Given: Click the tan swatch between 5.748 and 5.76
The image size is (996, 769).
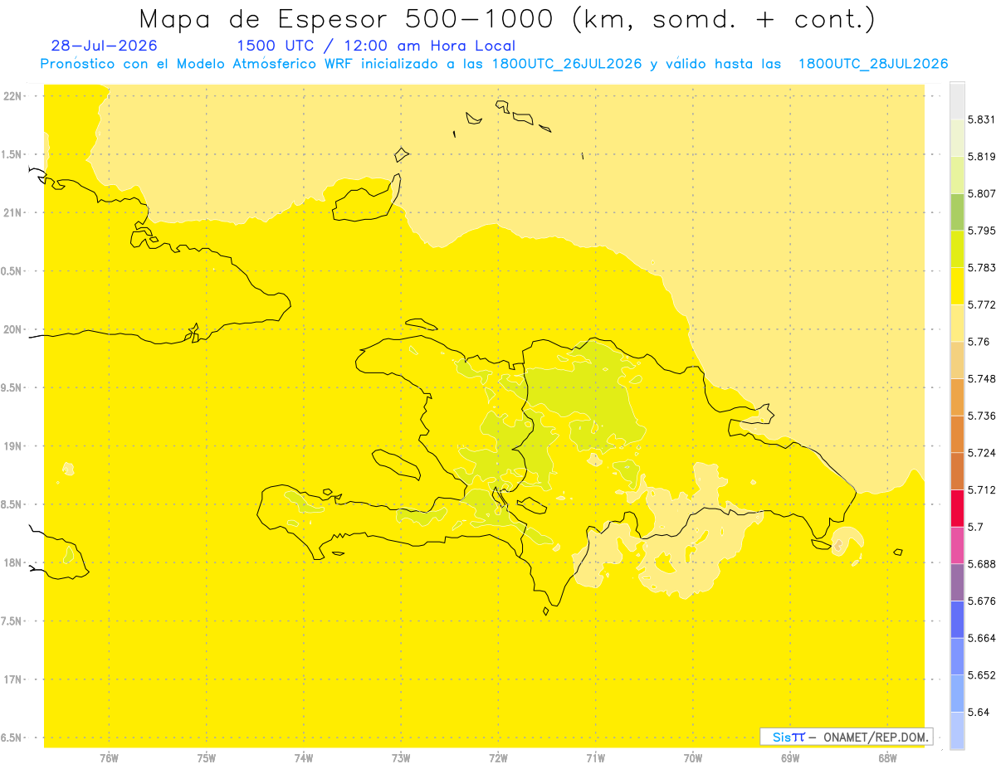Looking at the screenshot, I should click(957, 360).
